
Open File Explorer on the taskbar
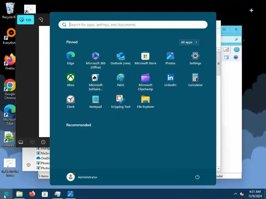tap(19, 194)
